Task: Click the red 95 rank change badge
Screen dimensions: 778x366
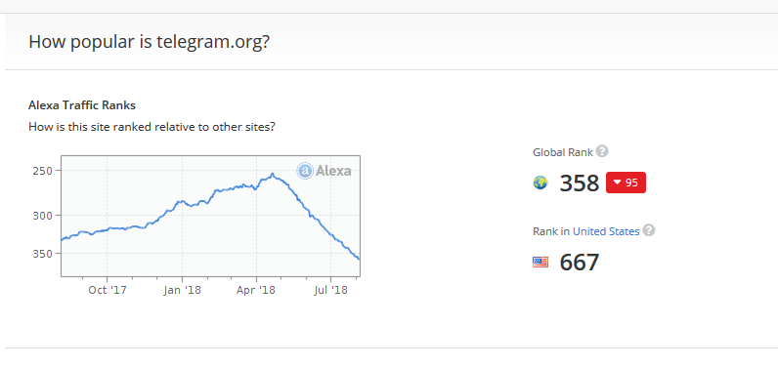Action: (626, 183)
